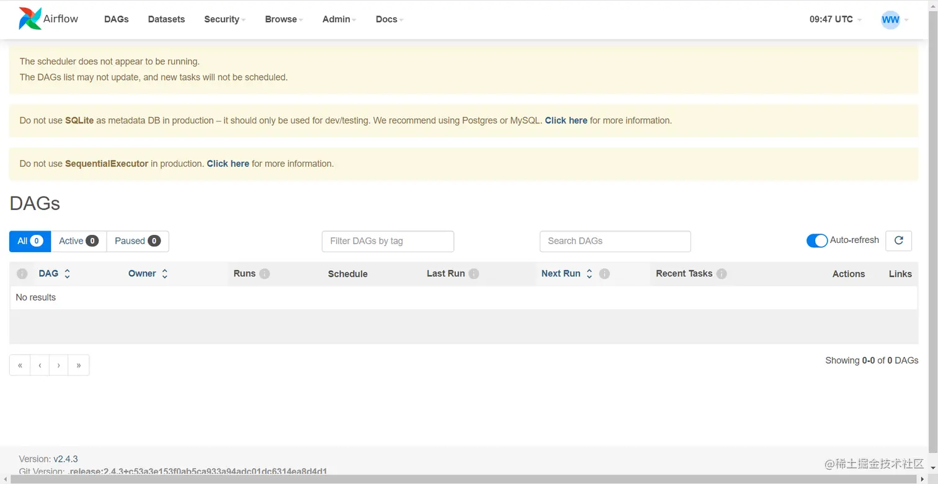This screenshot has height=484, width=938.
Task: Click the Actions column header
Action: pyautogui.click(x=848, y=274)
